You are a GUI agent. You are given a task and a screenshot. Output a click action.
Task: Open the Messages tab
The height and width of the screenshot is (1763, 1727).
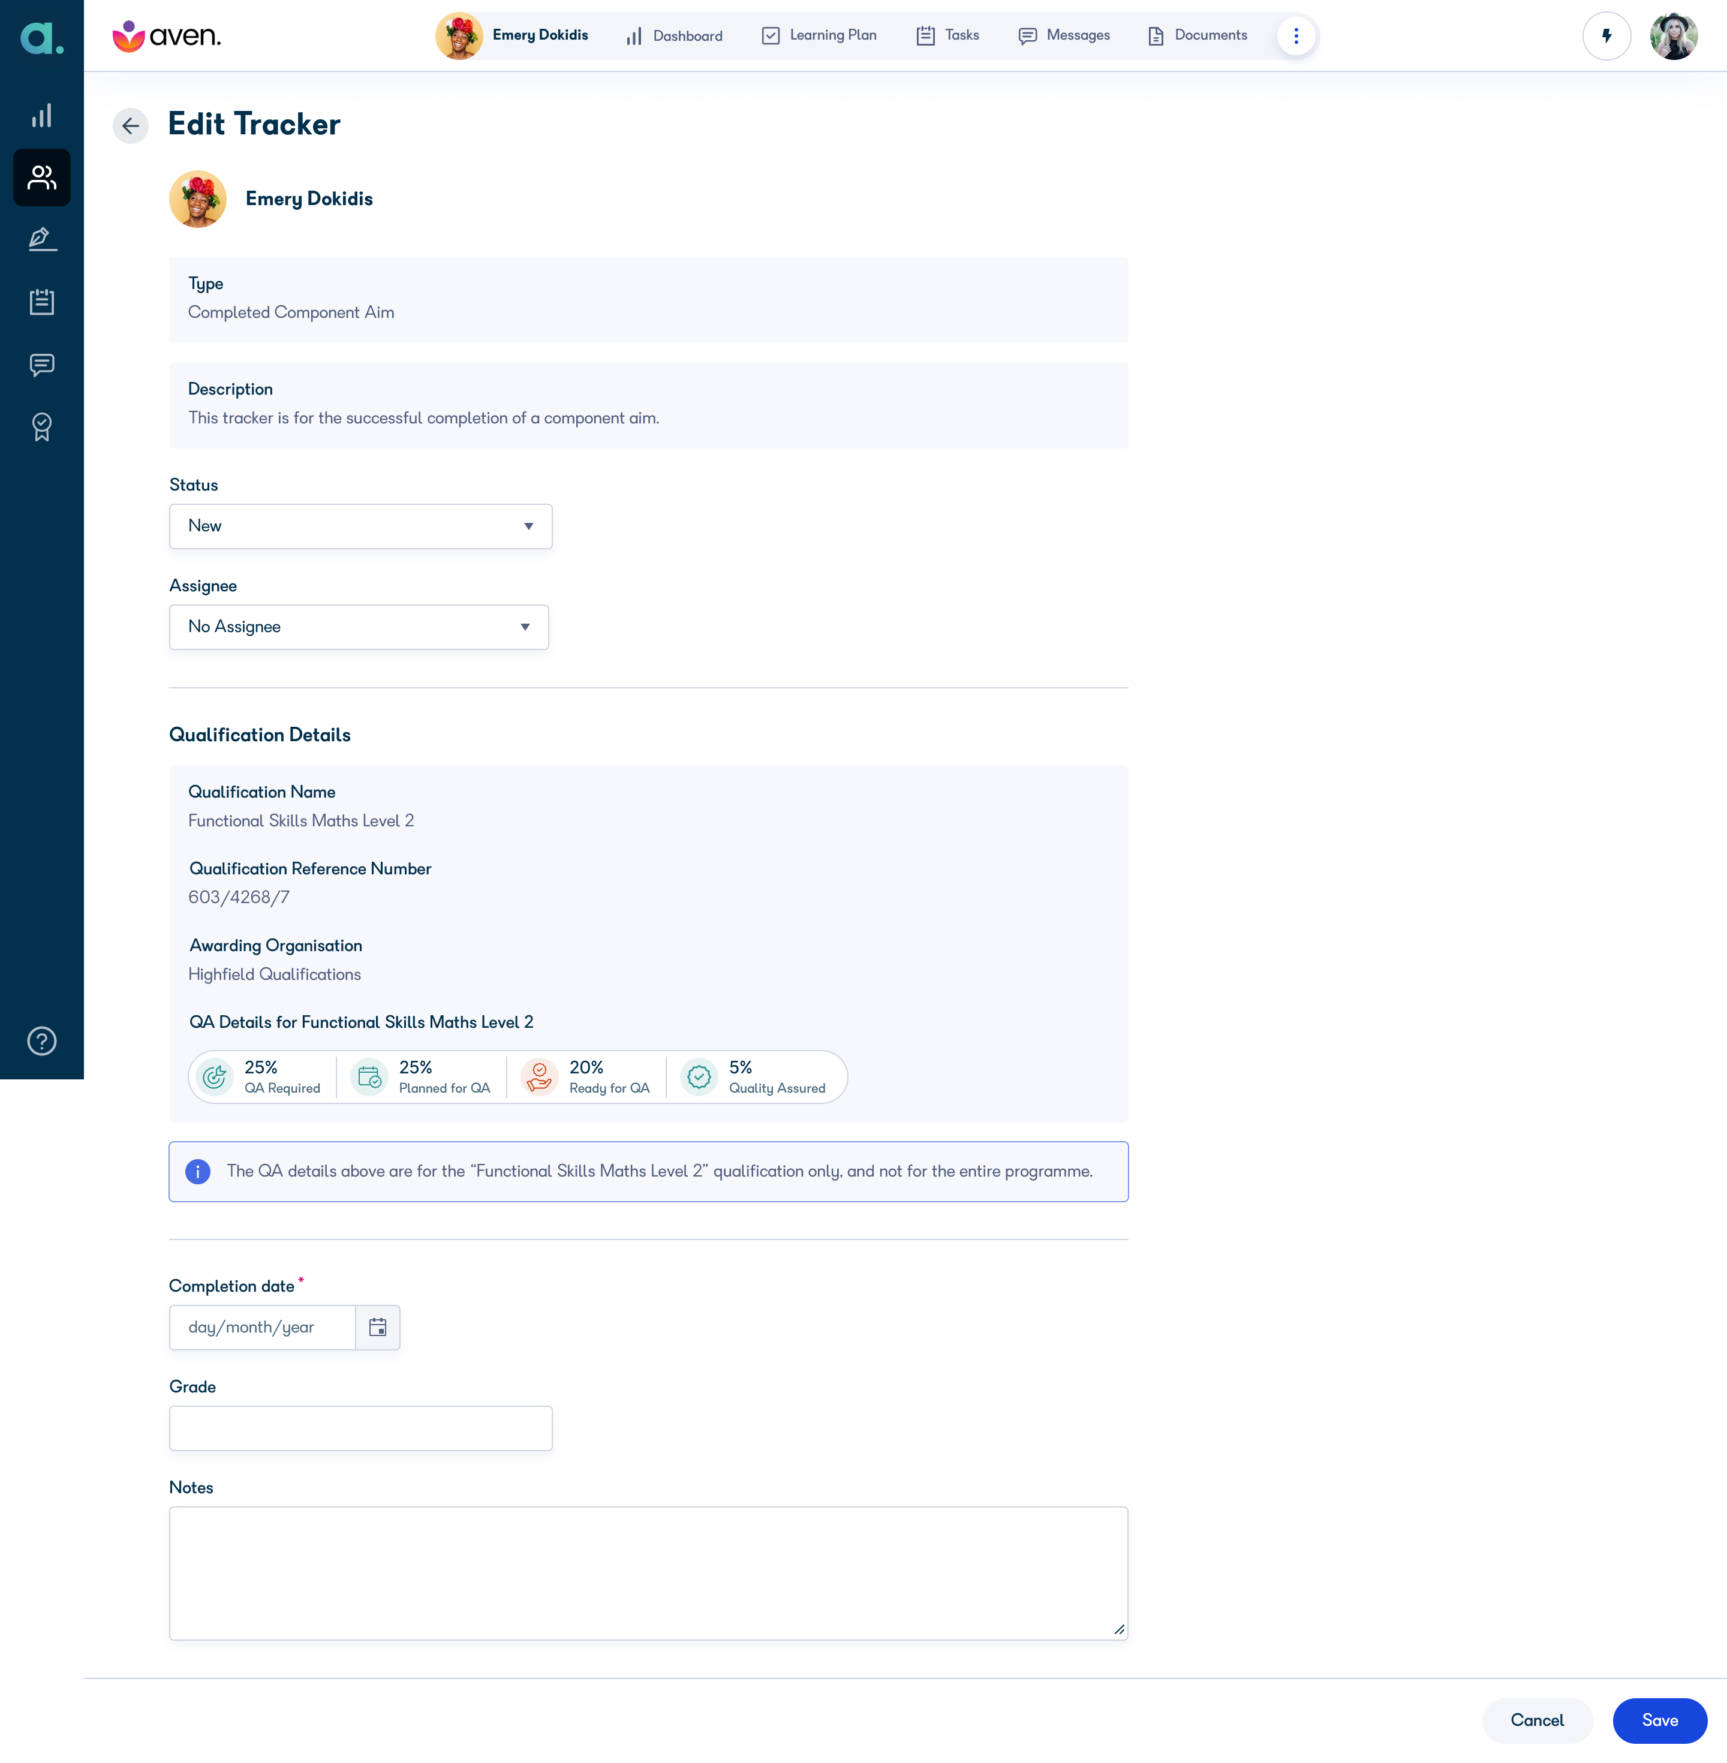(1064, 35)
